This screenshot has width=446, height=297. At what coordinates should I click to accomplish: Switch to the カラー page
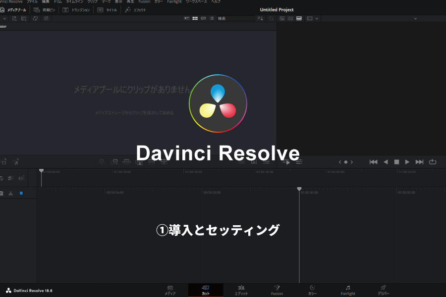(x=312, y=291)
